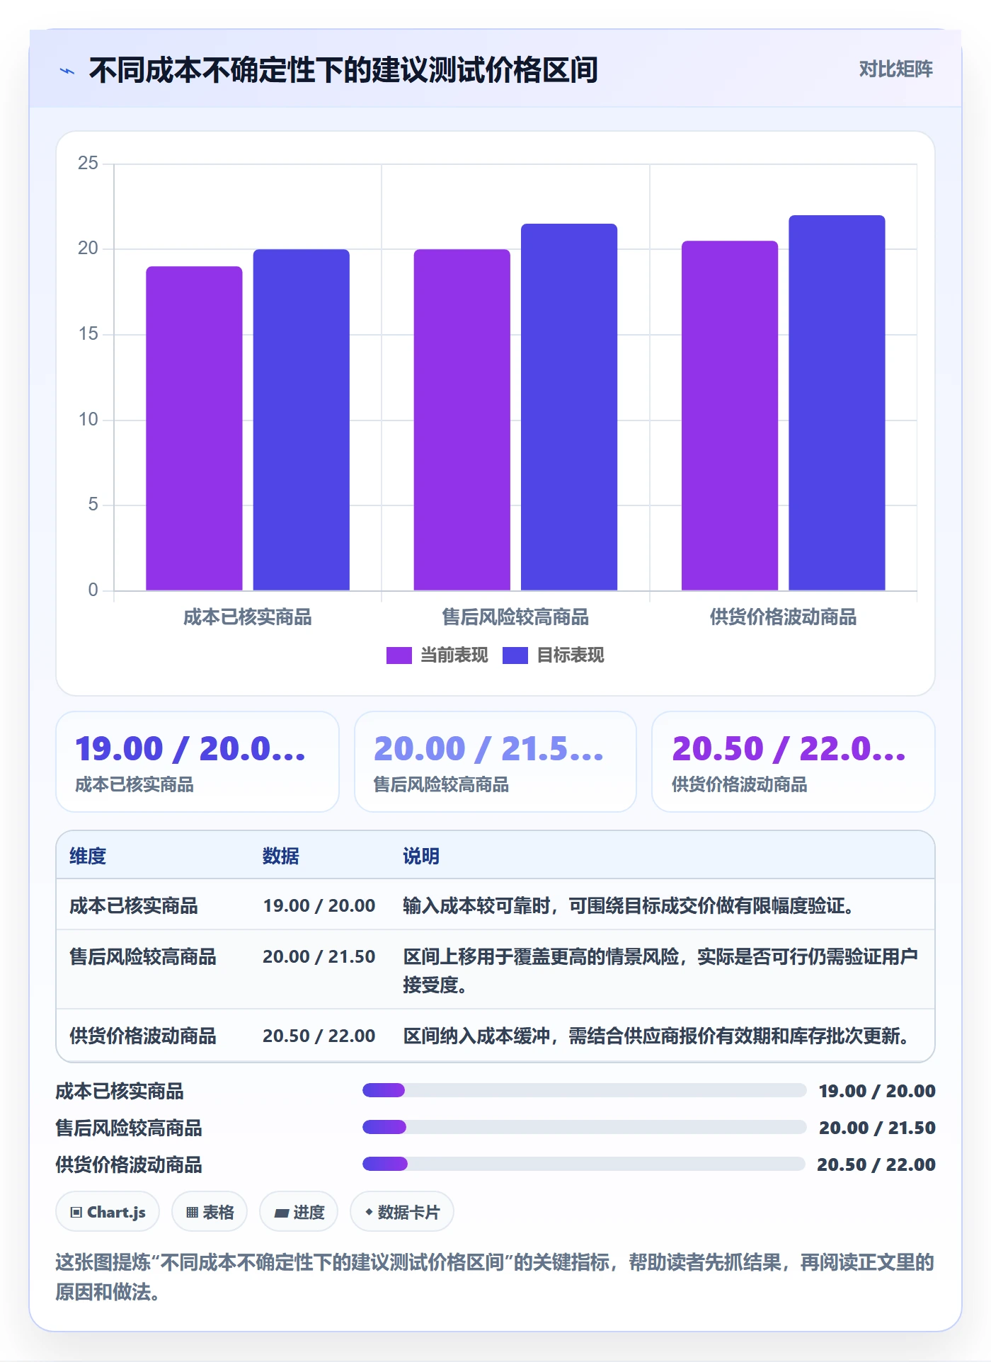Viewport: 991px width, 1362px height.
Task: Select the blue bar for 售后风险较高商品
Action: click(x=569, y=407)
